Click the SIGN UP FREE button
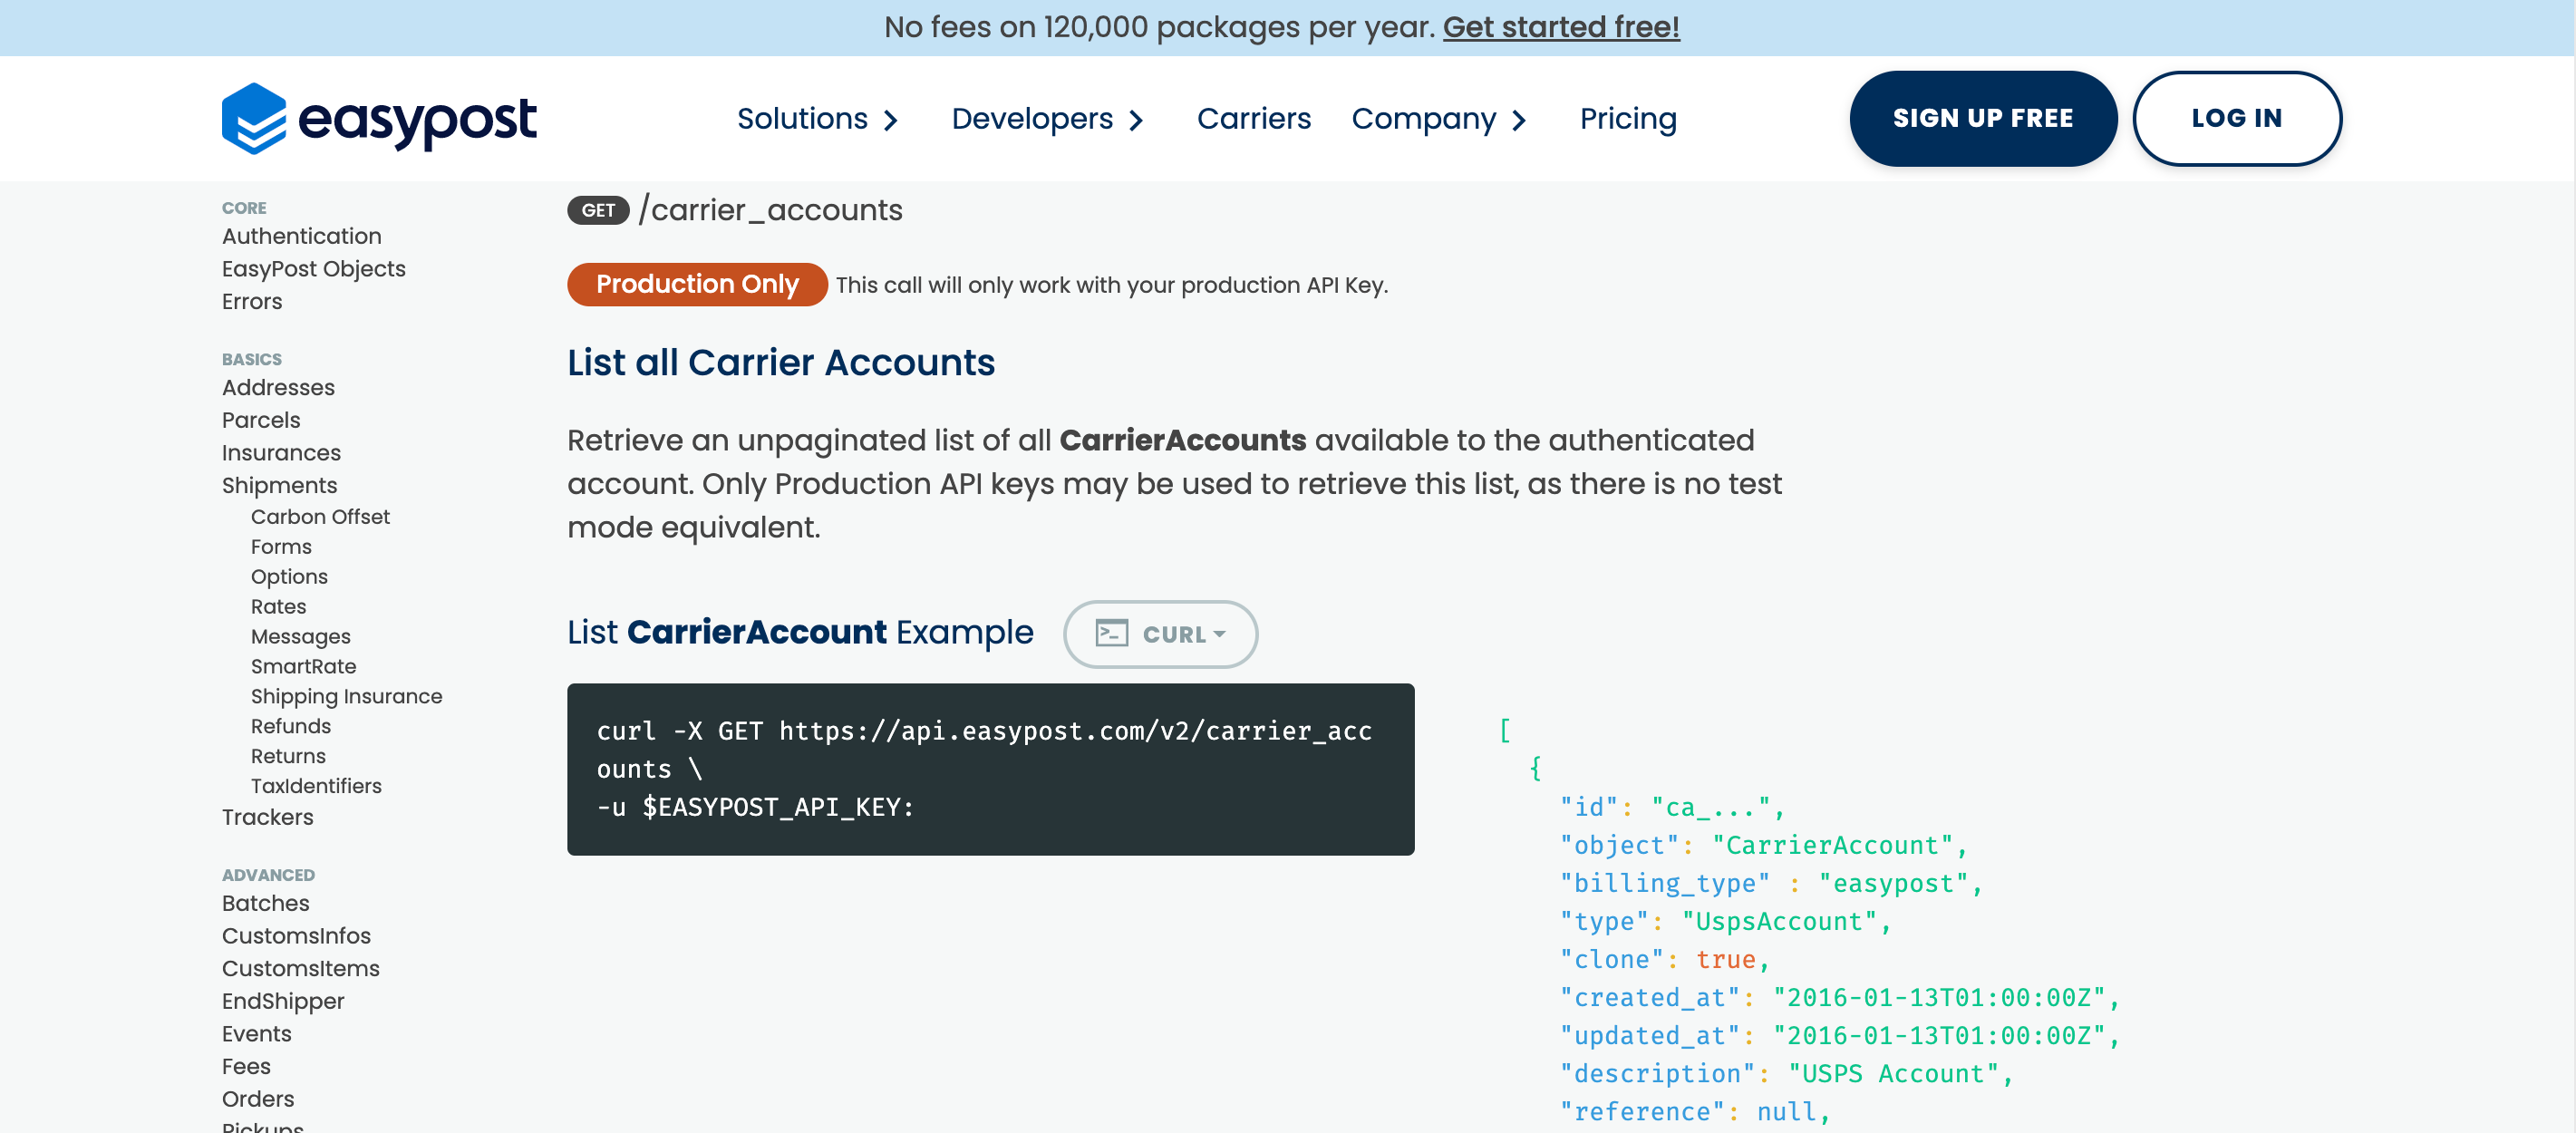 (x=1982, y=118)
